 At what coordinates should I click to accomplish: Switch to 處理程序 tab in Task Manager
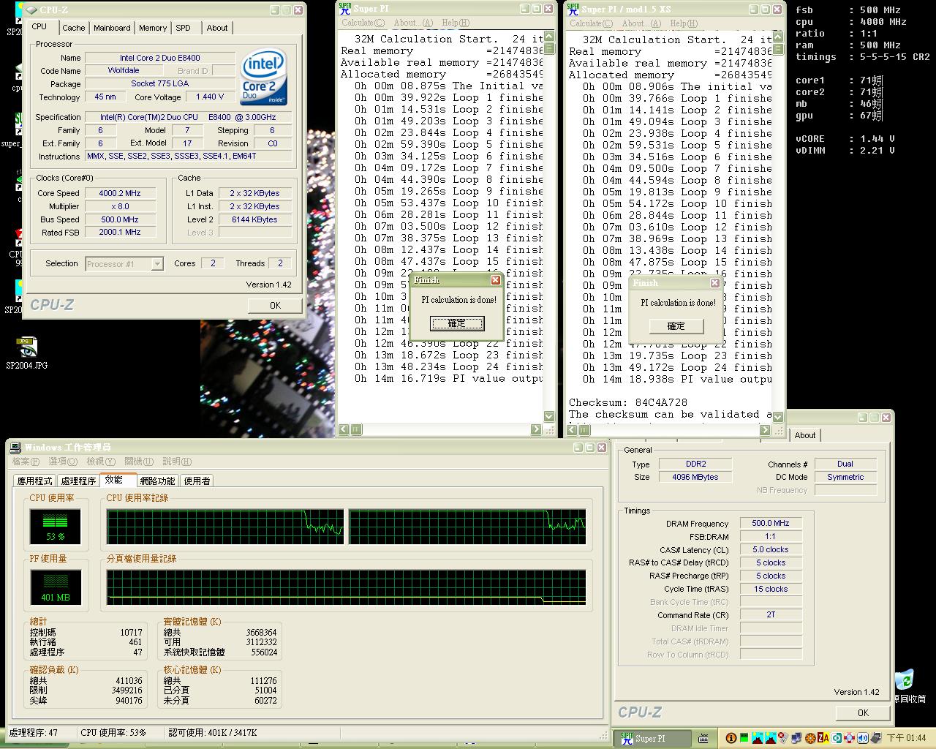[x=78, y=481]
